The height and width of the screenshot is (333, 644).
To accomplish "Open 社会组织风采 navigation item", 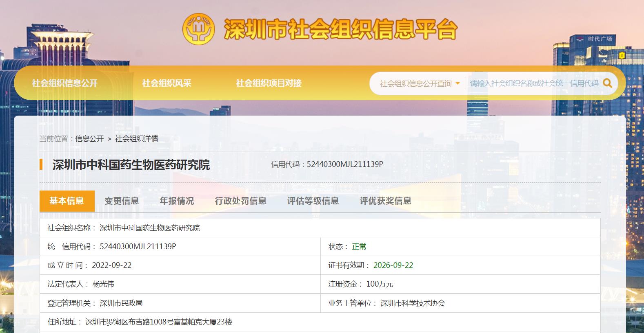I will click(x=167, y=83).
